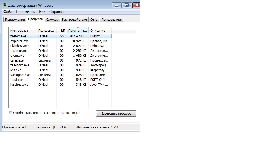
Task: Sort by the Память column header
Action: [78, 31]
